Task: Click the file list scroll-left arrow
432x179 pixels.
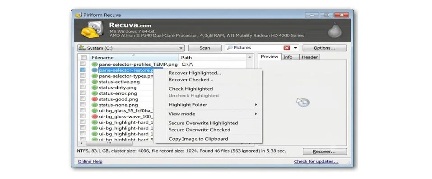Action: point(81,143)
